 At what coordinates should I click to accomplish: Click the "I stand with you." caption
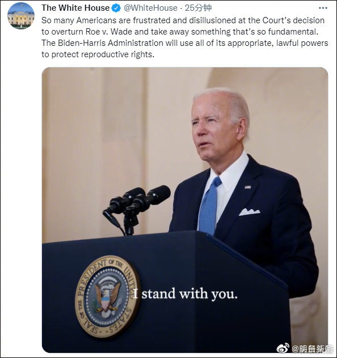click(185, 294)
